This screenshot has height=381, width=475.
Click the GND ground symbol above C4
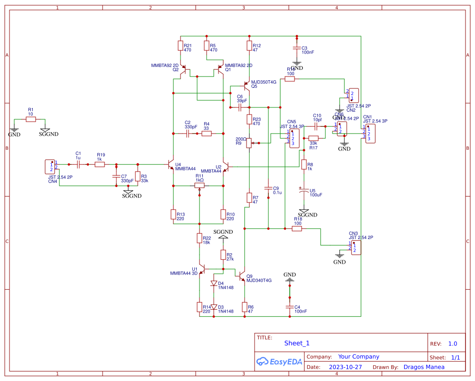pos(289,280)
